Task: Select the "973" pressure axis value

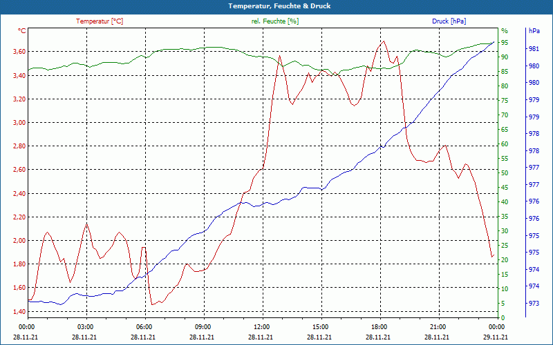Action: click(x=534, y=304)
